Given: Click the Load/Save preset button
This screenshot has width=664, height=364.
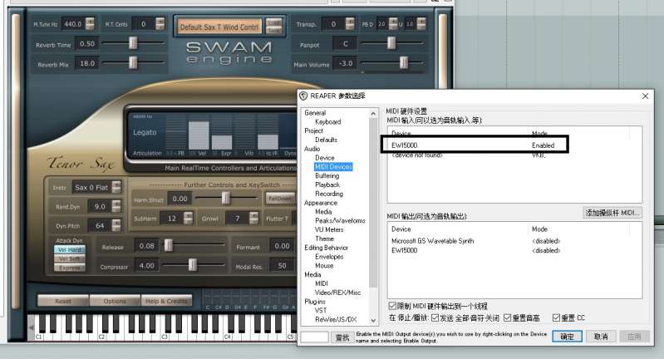Looking at the screenshot, I should 273,27.
